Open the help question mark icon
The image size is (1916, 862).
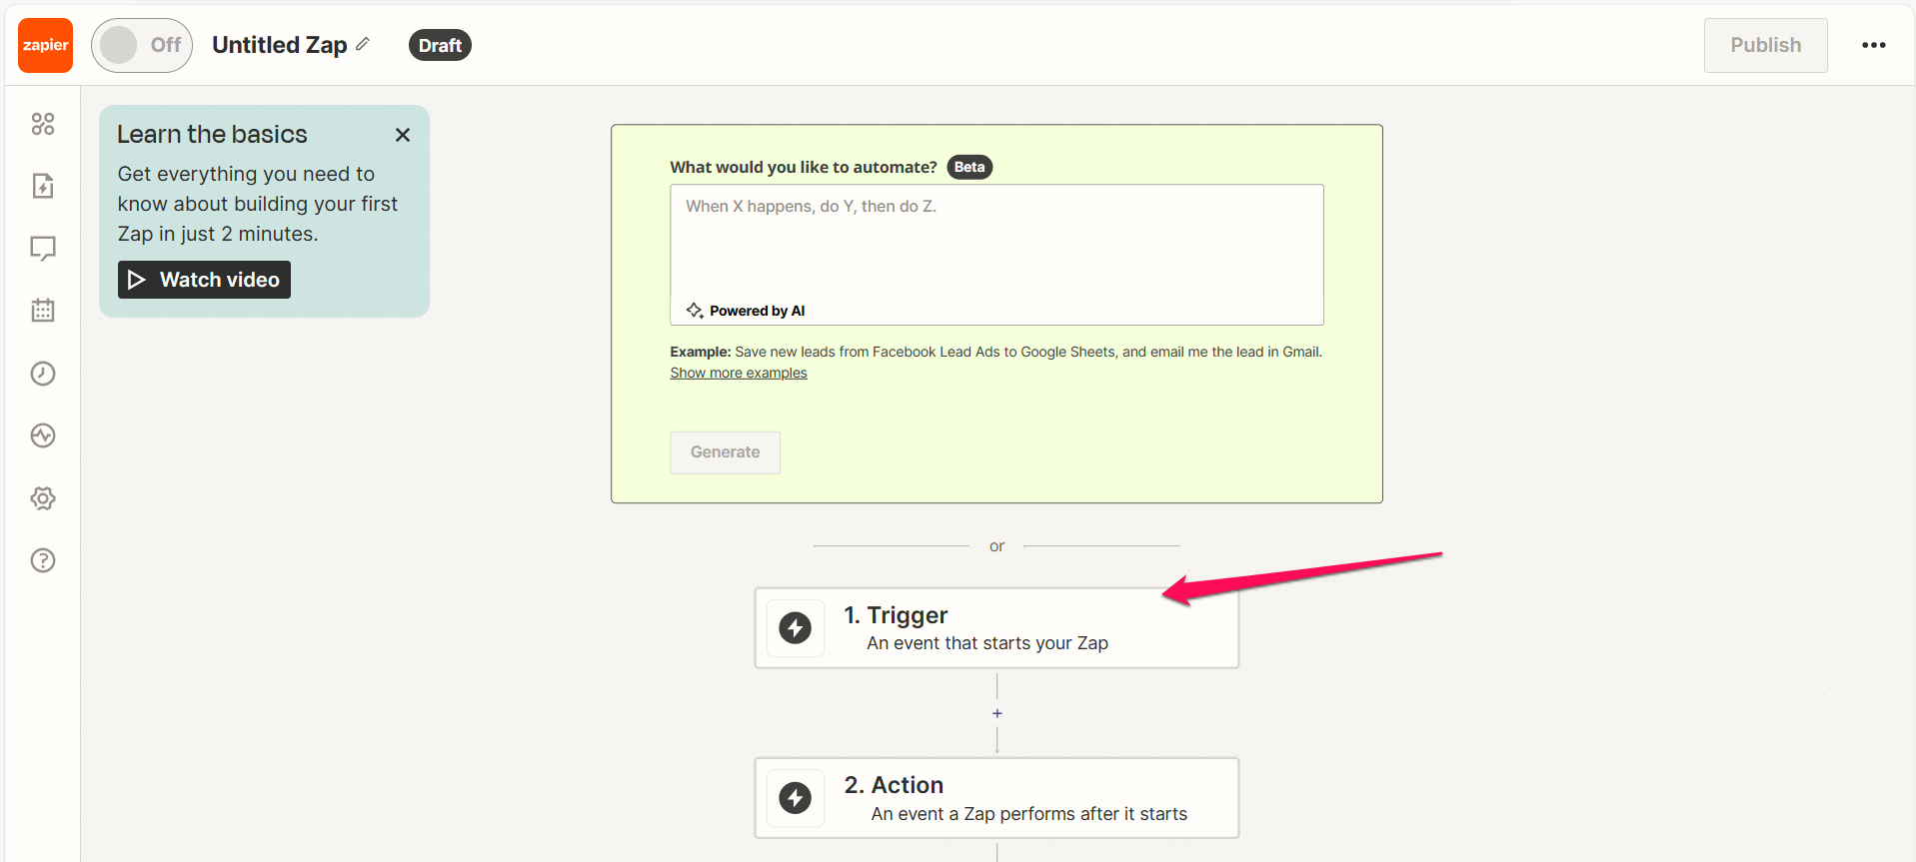43,560
